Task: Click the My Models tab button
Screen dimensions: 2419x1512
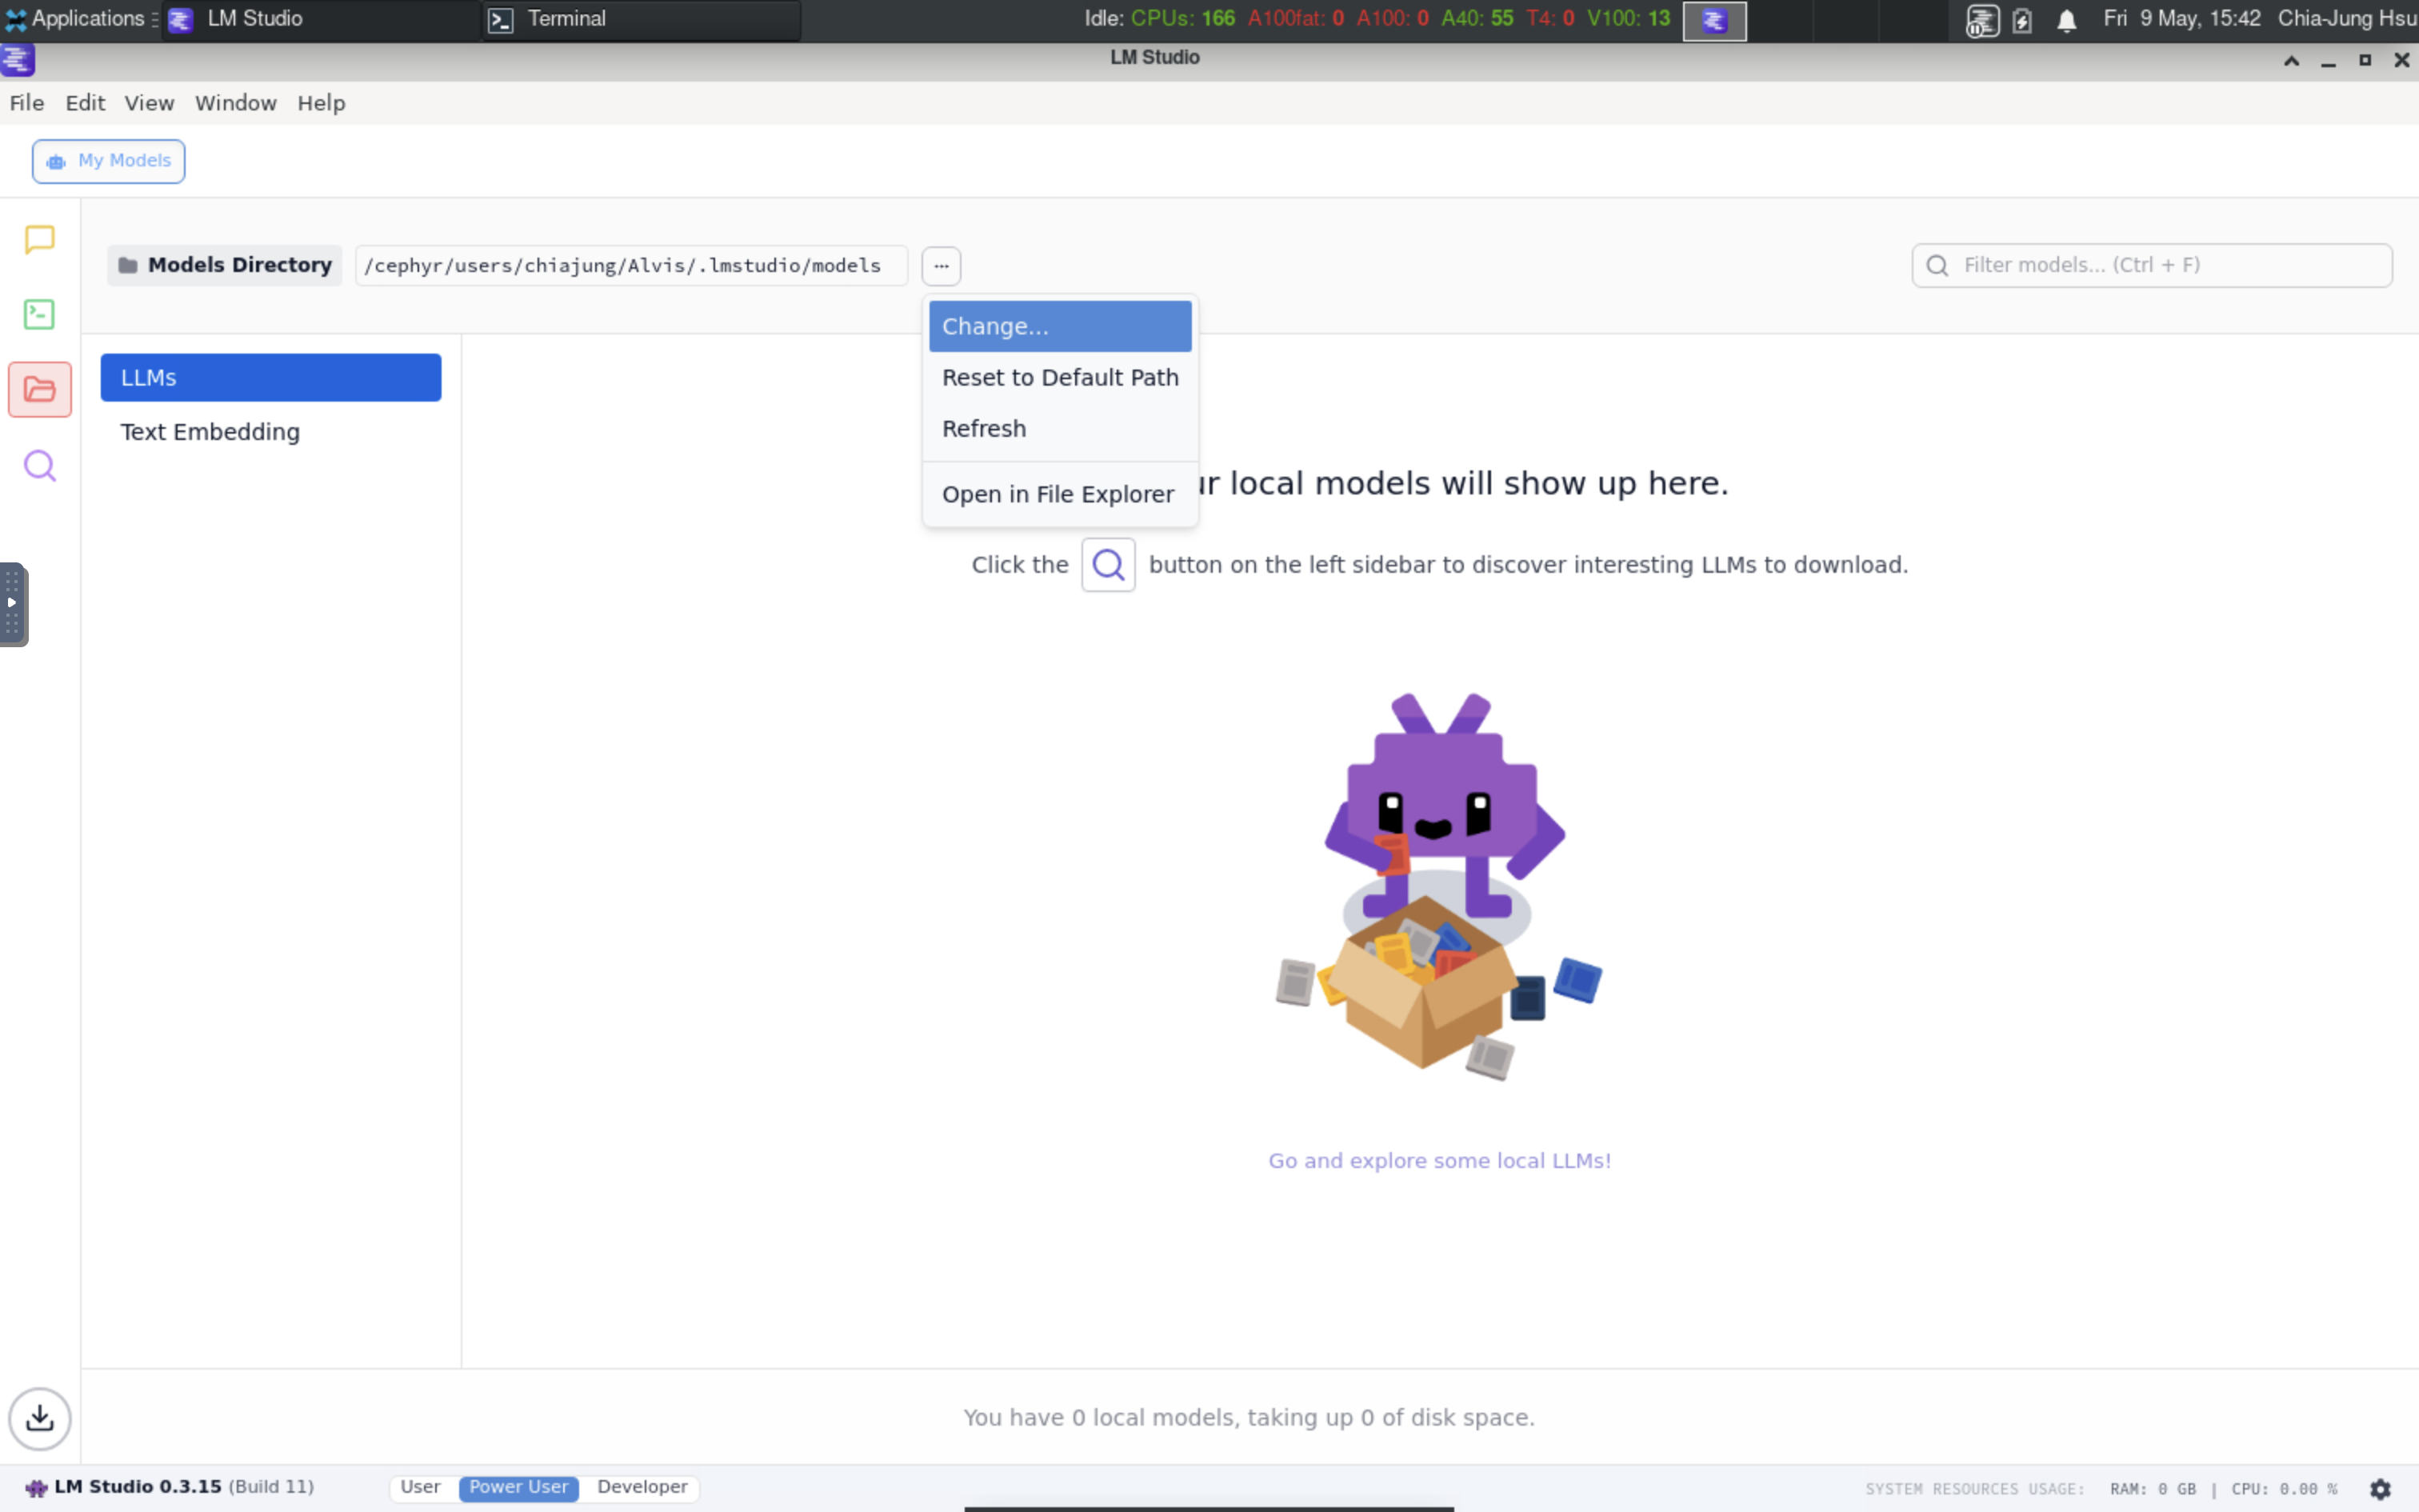Action: point(108,161)
